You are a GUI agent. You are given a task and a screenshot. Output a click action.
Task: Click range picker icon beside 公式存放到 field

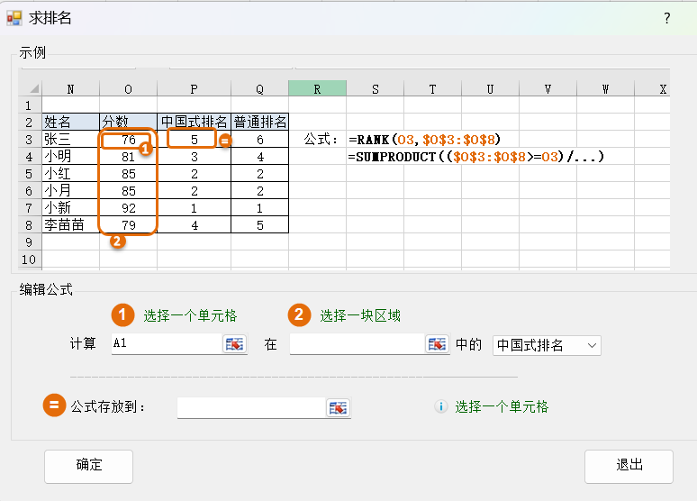(x=338, y=407)
